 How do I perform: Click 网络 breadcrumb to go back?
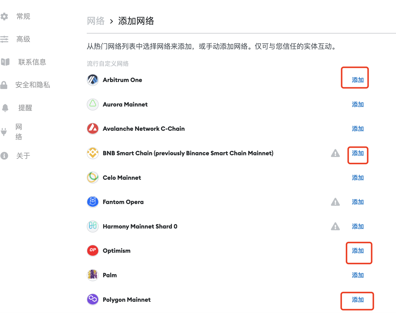(96, 21)
